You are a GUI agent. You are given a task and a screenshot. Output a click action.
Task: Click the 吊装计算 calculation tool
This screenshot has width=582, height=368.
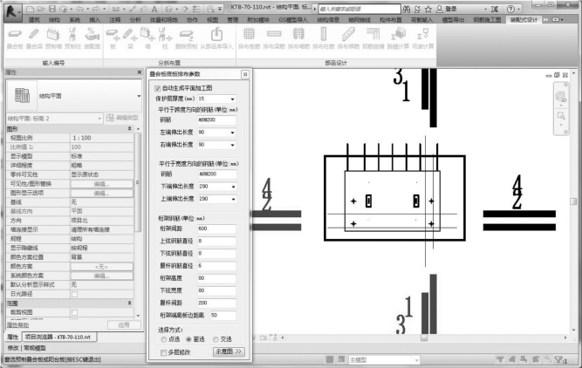[x=423, y=39]
